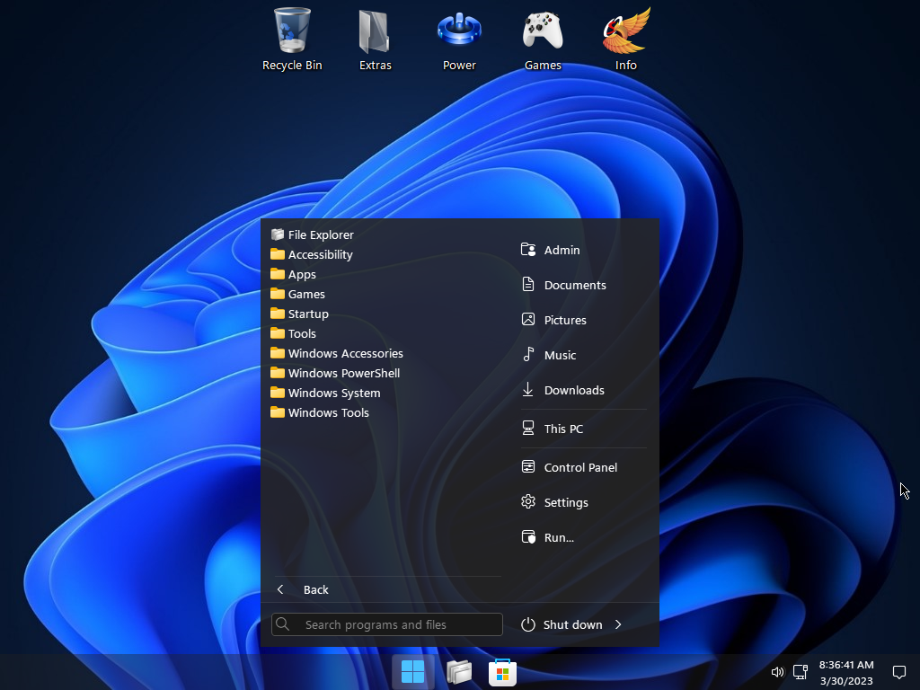Click the Settings gear icon
The width and height of the screenshot is (920, 690).
(x=528, y=502)
